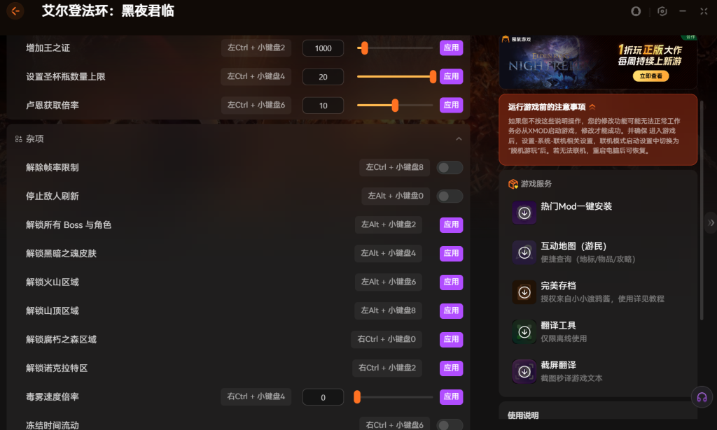Open the settings hexagon icon in title bar
Screen dimensions: 717x430
tap(662, 11)
